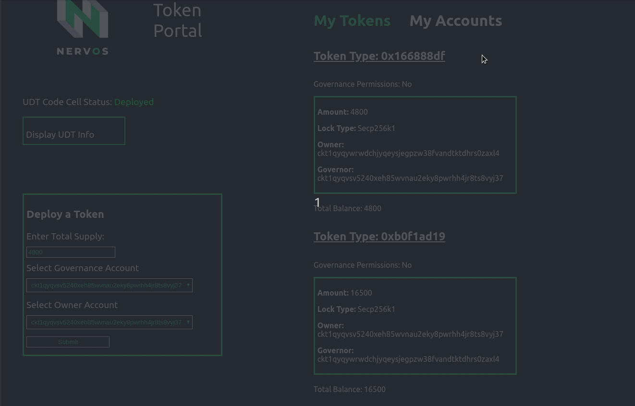Click the Total Balance: 4800 text
635x406 pixels.
(347, 208)
